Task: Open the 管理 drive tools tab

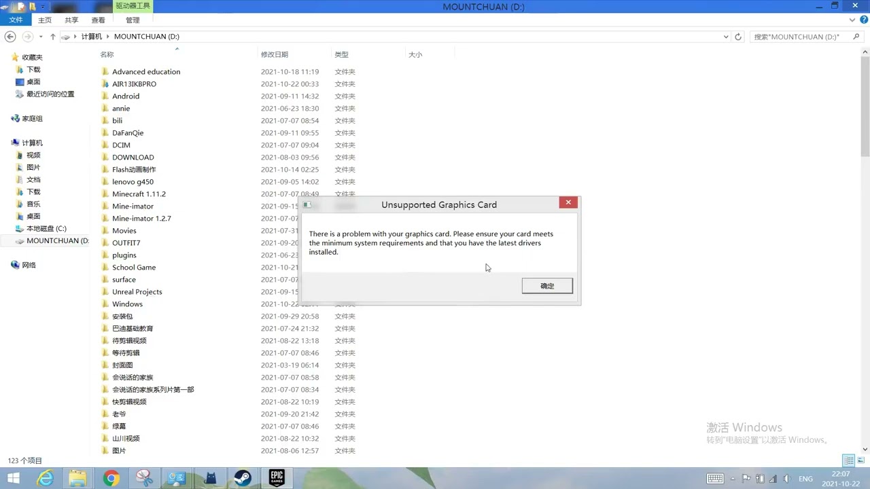Action: (133, 20)
